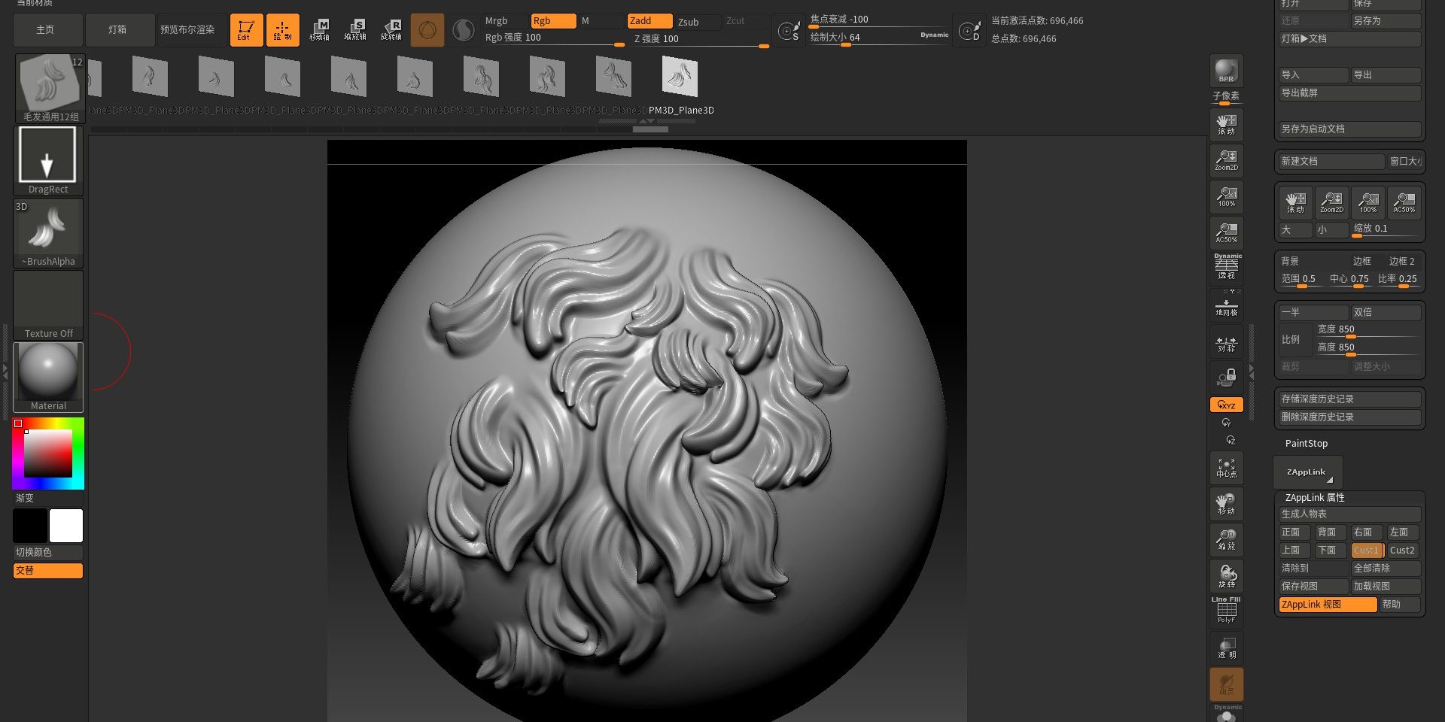Click the 旋转轴 (Rotate) toolbar icon
The image size is (1445, 722).
(x=391, y=30)
